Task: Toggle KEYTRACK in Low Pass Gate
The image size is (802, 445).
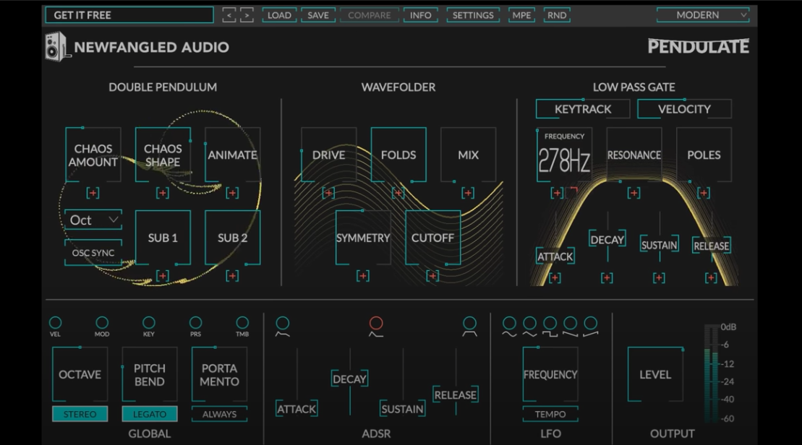Action: click(x=583, y=109)
